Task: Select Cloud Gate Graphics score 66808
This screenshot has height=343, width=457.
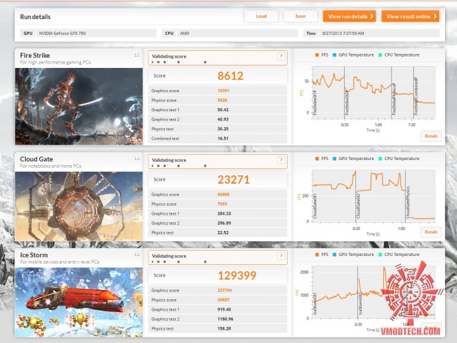Action: click(223, 194)
